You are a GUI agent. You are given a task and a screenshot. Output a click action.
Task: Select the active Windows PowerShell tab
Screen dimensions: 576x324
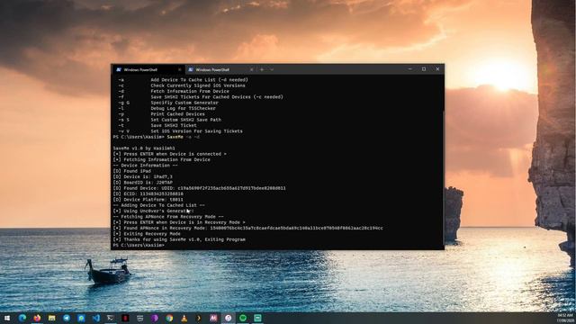[x=148, y=69]
